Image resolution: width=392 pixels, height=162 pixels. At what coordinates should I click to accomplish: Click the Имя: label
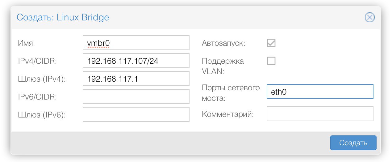click(27, 43)
